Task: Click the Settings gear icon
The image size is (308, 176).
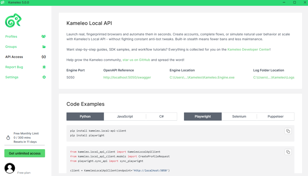Action: (x=44, y=77)
